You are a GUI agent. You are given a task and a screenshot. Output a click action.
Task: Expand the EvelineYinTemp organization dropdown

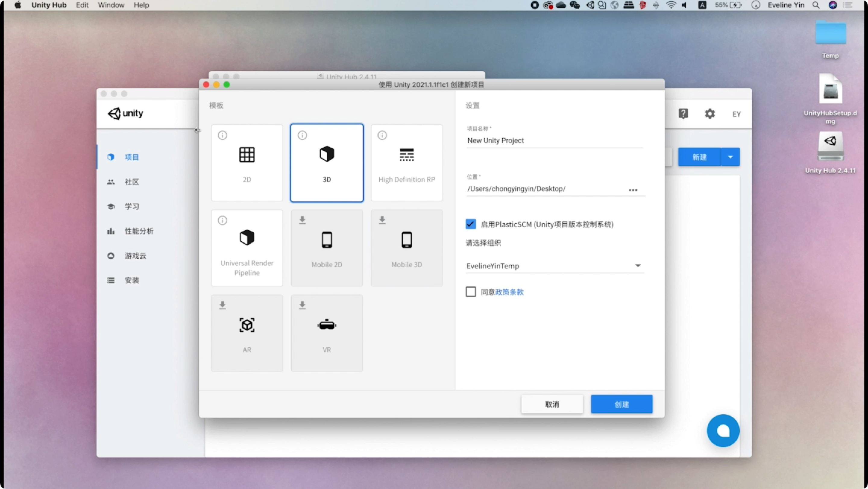[x=637, y=266]
